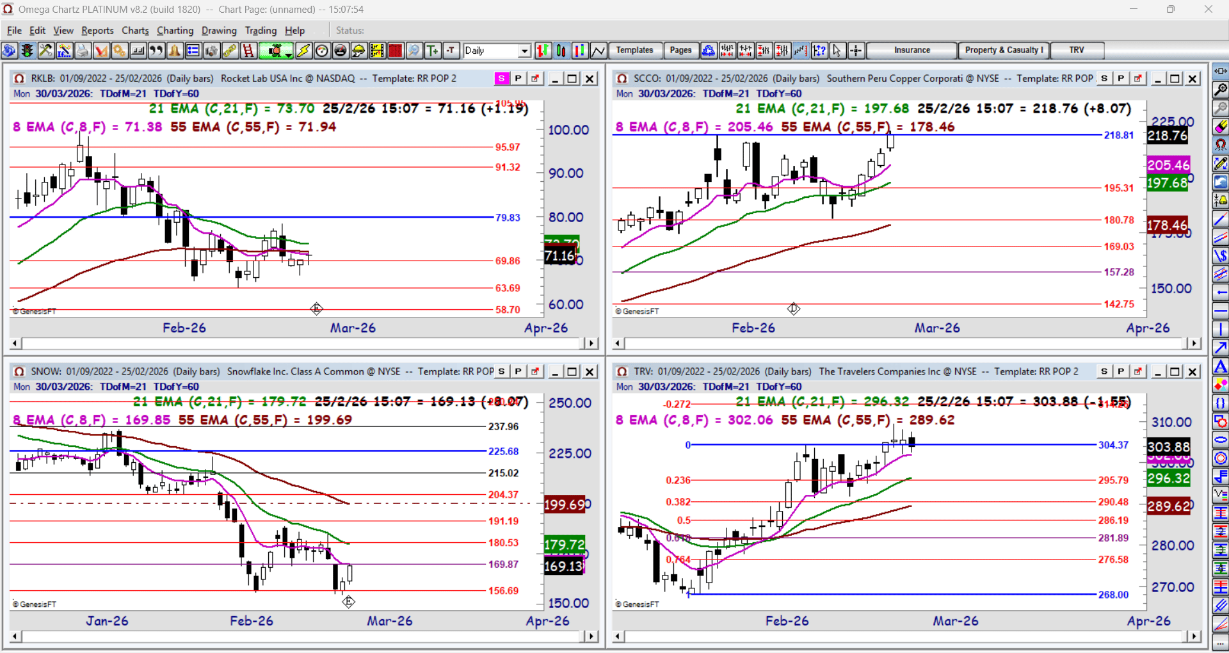Click the Templates button
Image resolution: width=1229 pixels, height=653 pixels.
coord(634,51)
